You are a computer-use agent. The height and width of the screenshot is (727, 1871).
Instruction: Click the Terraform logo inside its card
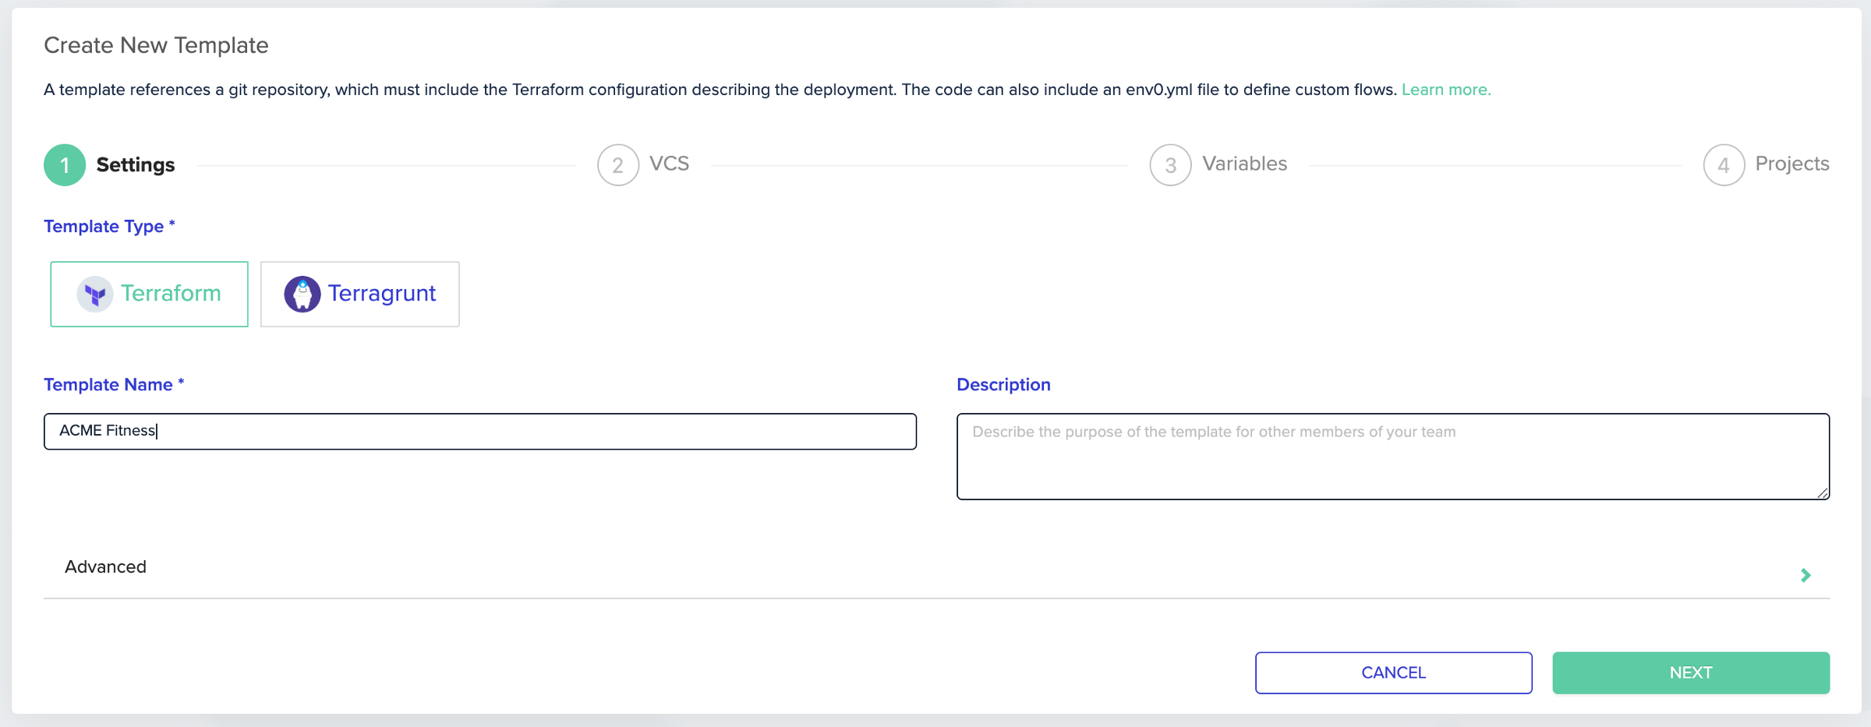pos(94,294)
